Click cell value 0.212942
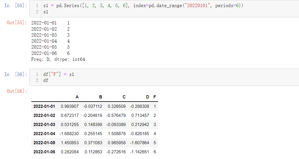The height and width of the screenshot is (159, 299). [x=140, y=125]
